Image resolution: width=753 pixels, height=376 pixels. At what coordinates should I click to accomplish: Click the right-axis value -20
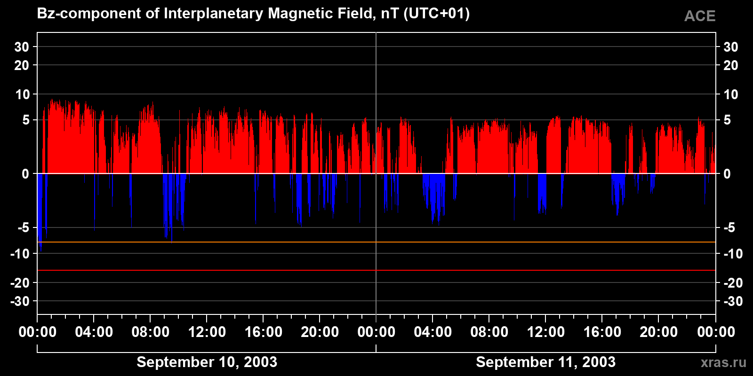click(x=733, y=283)
